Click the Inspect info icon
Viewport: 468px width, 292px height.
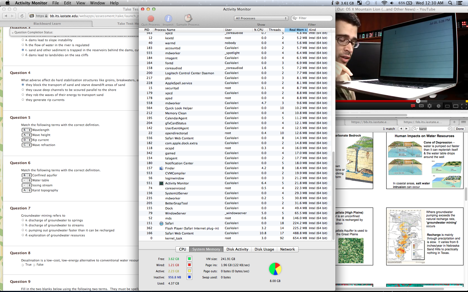coord(168,19)
